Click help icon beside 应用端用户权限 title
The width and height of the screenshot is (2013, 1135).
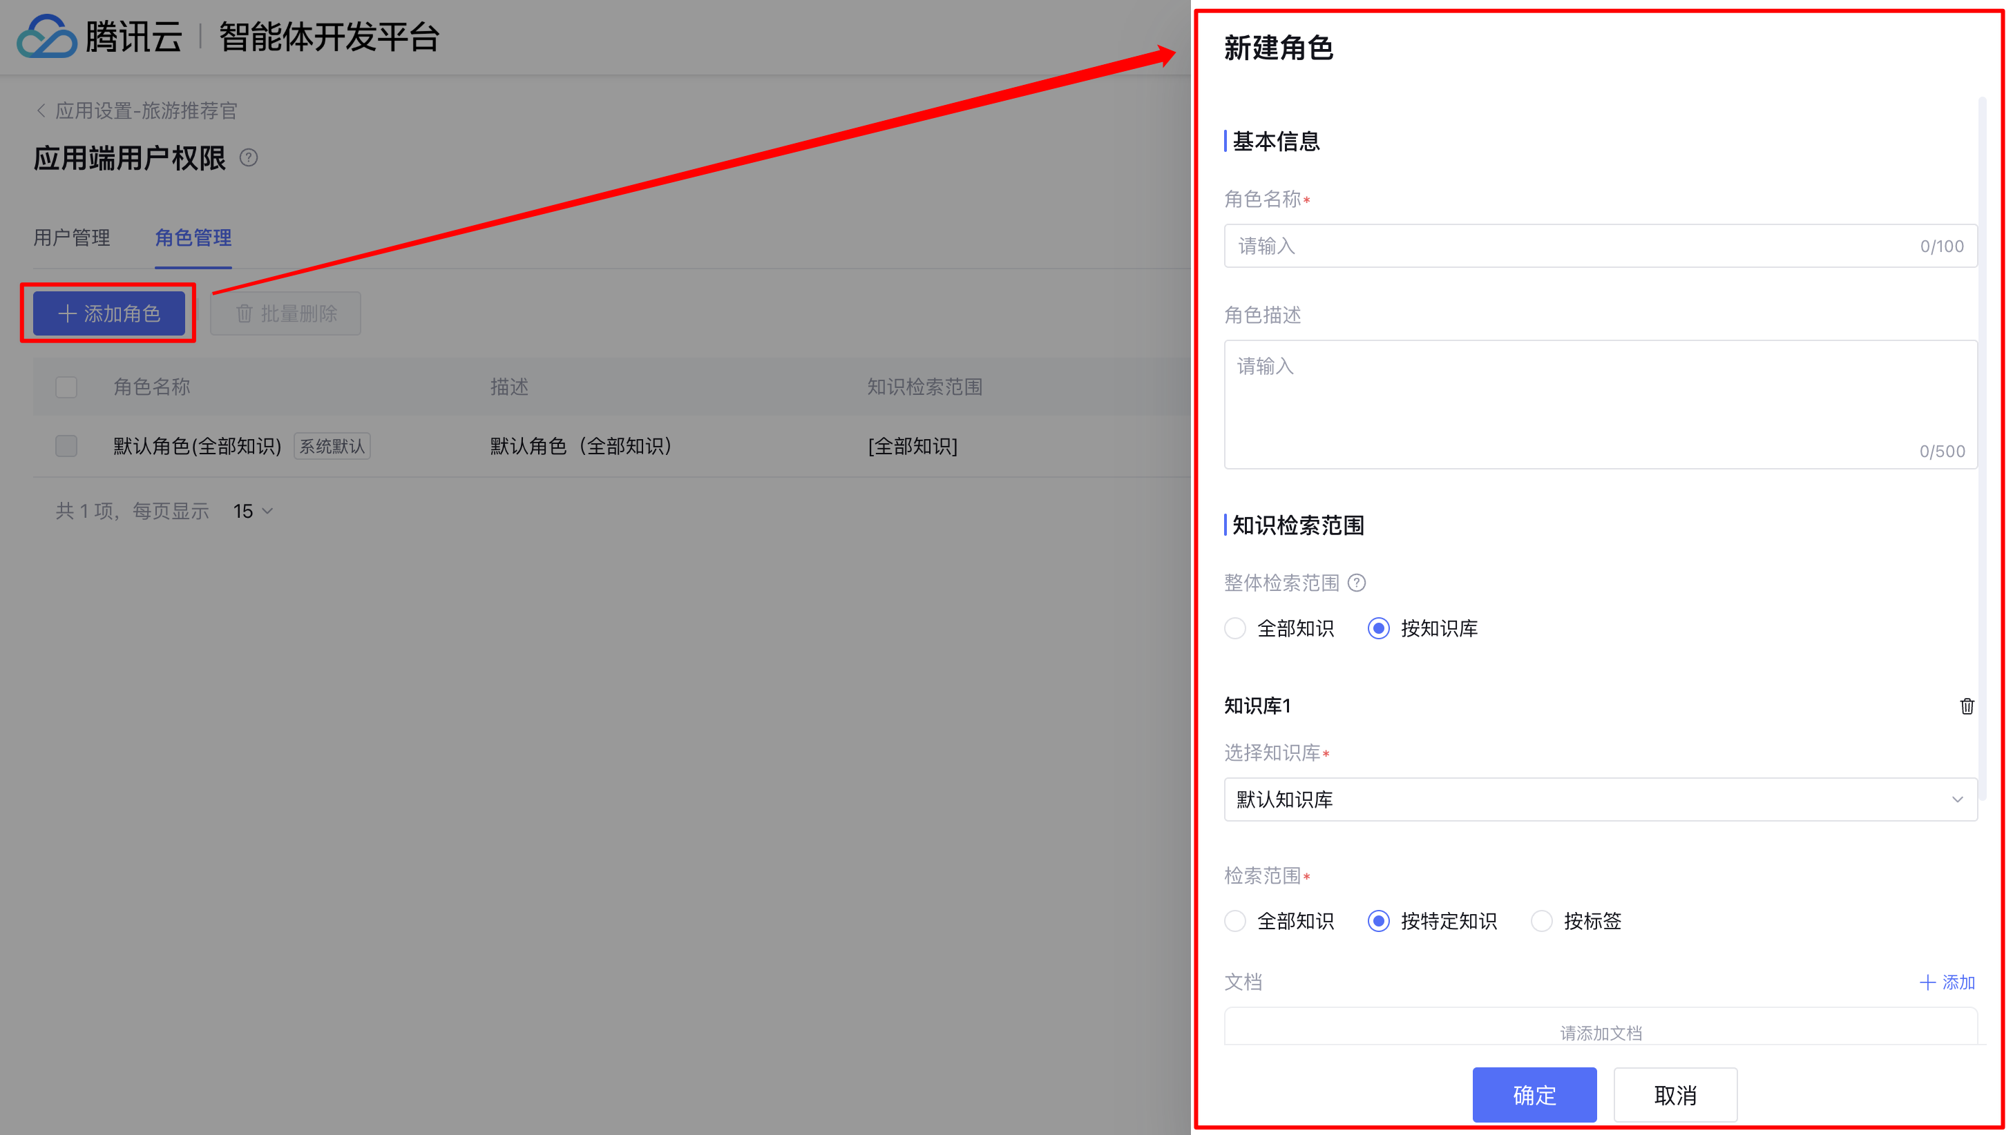coord(249,158)
